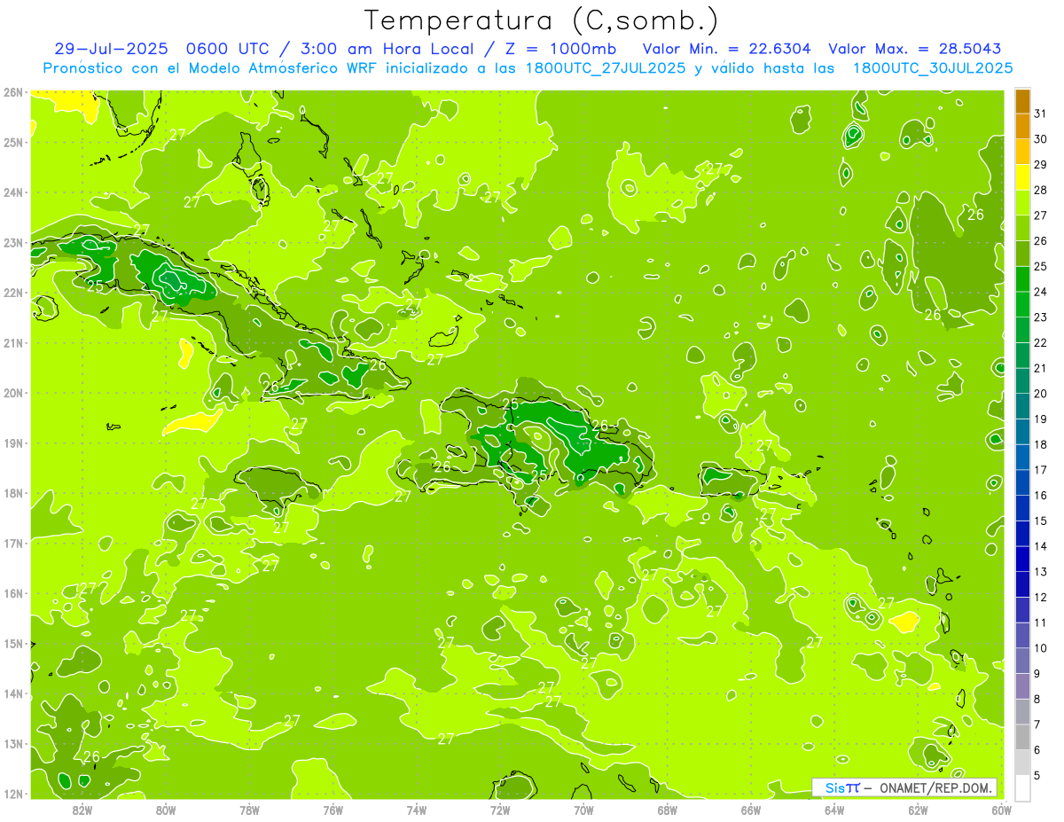Click the '72W' longitude axis label
This screenshot has height=822, width=1064.
click(x=500, y=810)
